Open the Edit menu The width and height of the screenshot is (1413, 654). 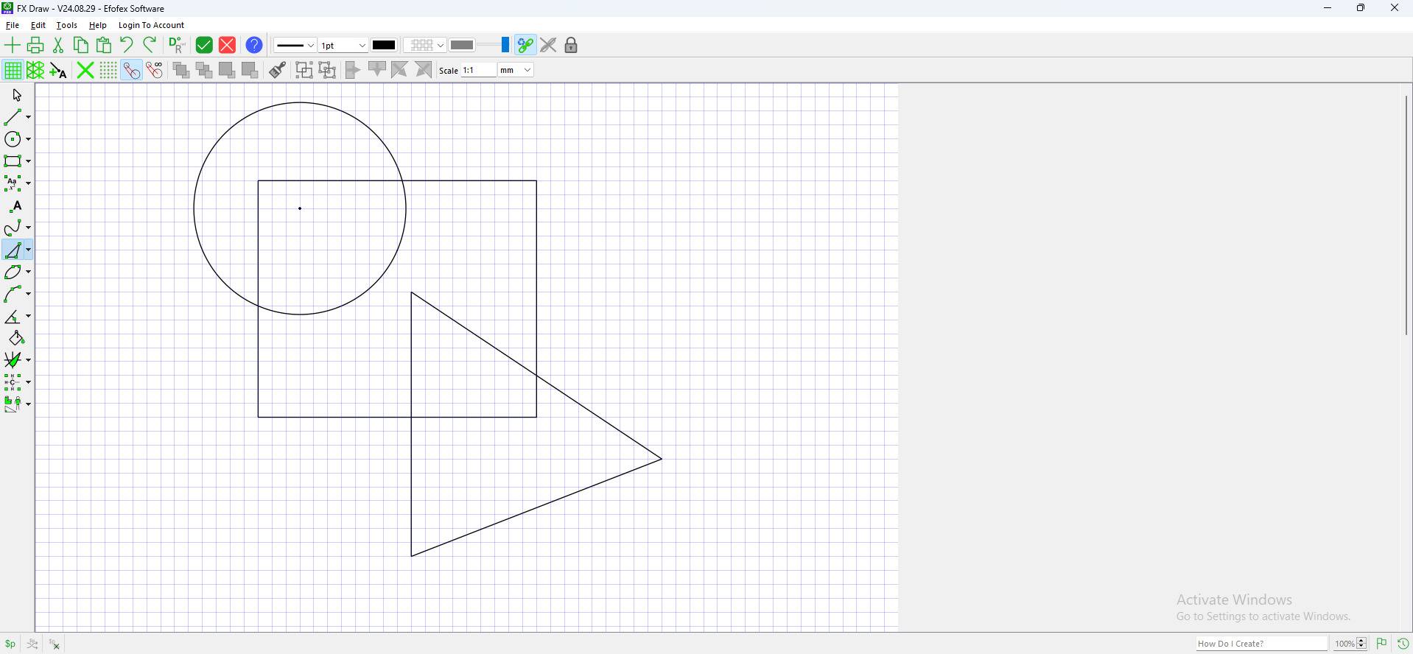[x=38, y=25]
